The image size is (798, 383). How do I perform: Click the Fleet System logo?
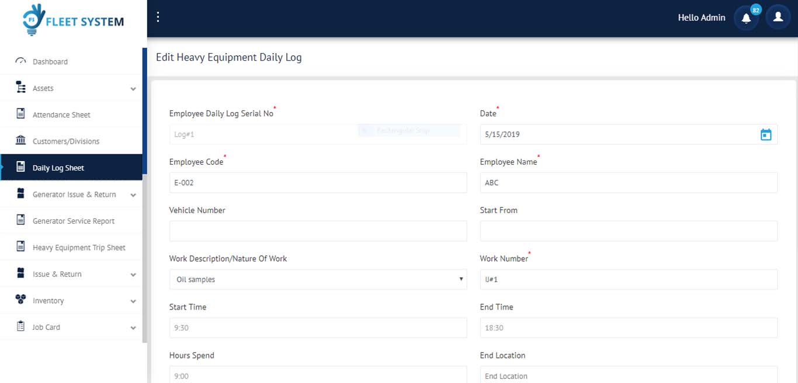pyautogui.click(x=73, y=20)
